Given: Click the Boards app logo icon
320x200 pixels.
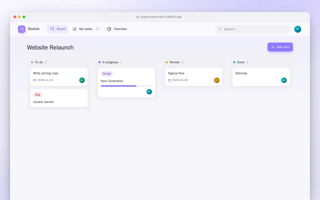Looking at the screenshot, I should click(22, 29).
